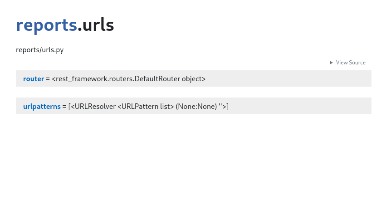This screenshot has width=391, height=220.
Task: Click empty gray area of router block
Action: 287,79
